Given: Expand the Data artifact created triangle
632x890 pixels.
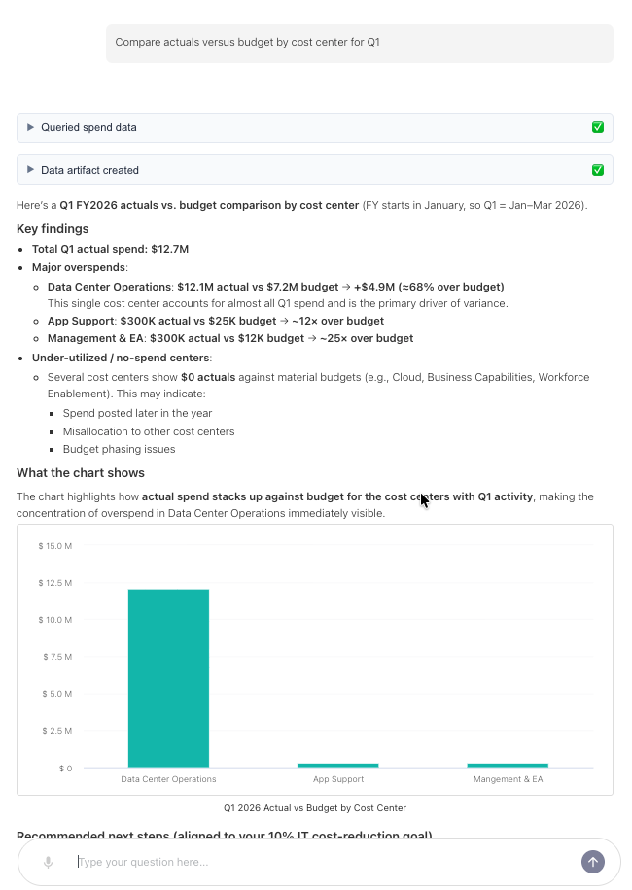Looking at the screenshot, I should pos(31,170).
